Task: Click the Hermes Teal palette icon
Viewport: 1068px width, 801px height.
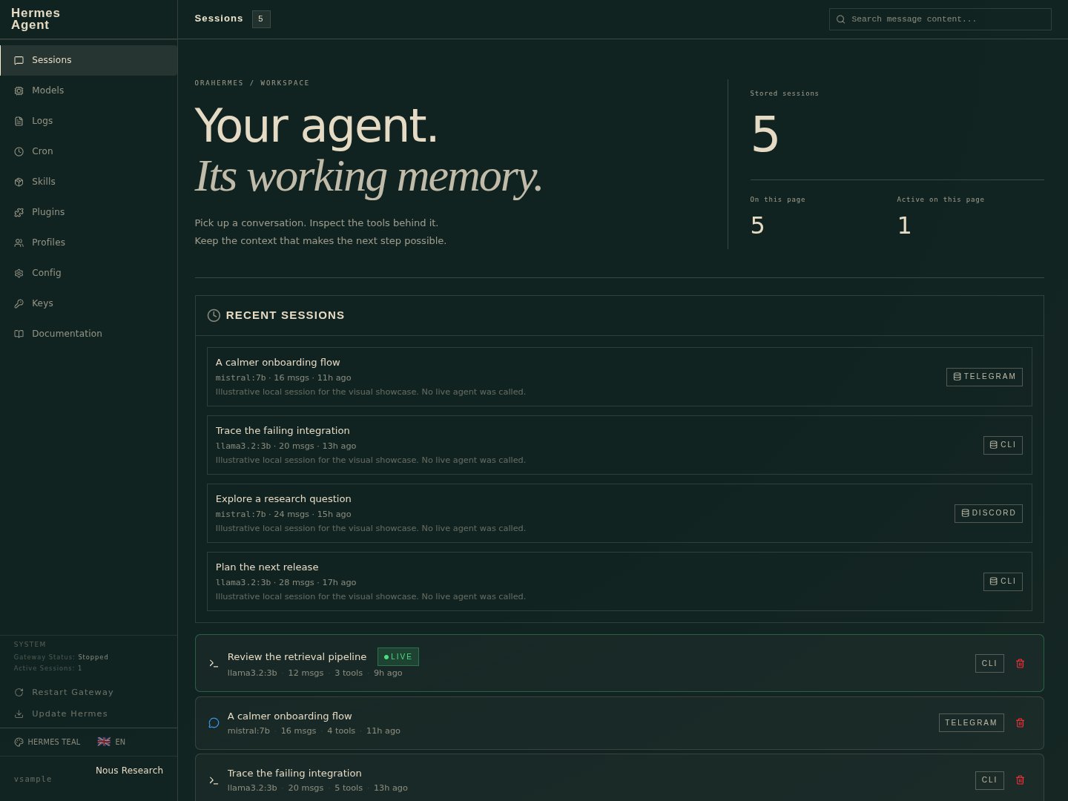Action: (x=19, y=742)
